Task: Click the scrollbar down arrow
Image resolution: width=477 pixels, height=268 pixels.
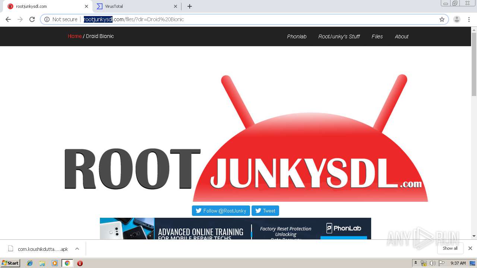Action: click(x=474, y=236)
